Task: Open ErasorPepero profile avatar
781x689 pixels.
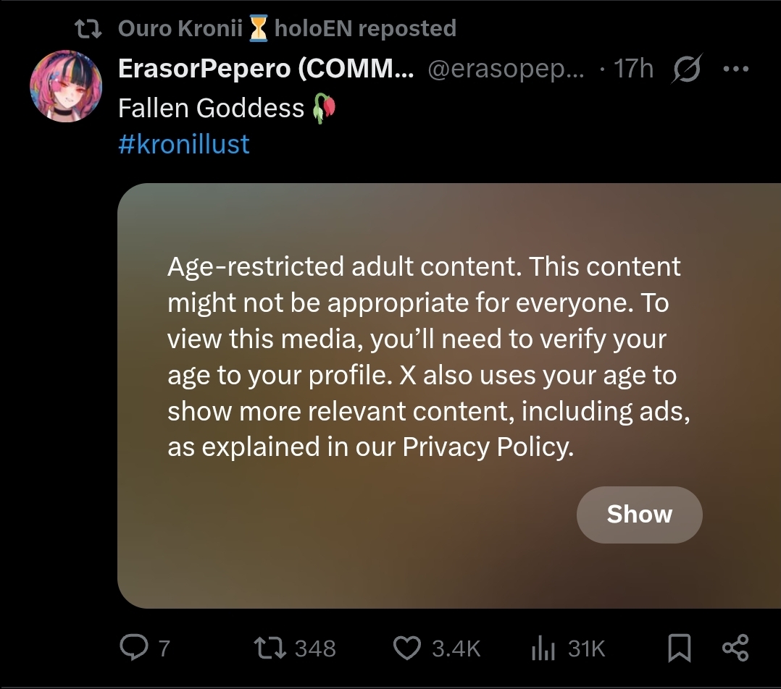Action: pos(66,86)
